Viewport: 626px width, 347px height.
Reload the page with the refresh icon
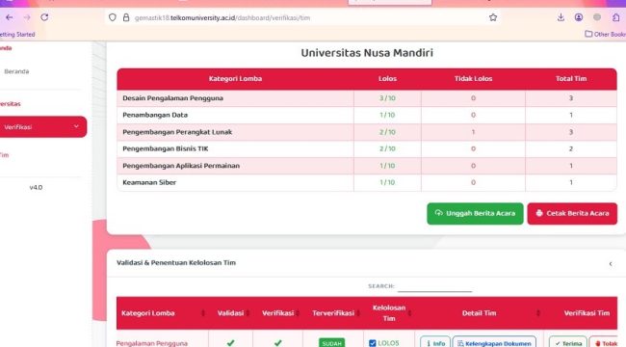point(44,17)
